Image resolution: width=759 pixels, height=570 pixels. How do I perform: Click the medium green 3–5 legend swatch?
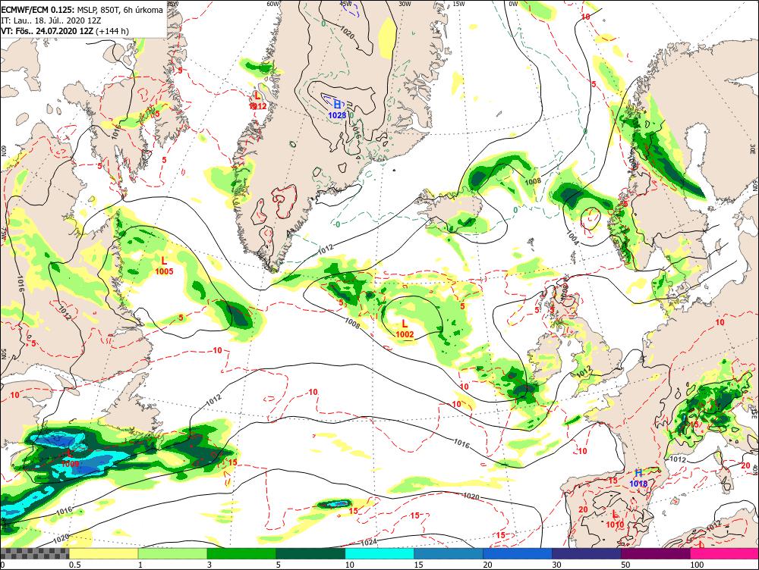[241, 553]
